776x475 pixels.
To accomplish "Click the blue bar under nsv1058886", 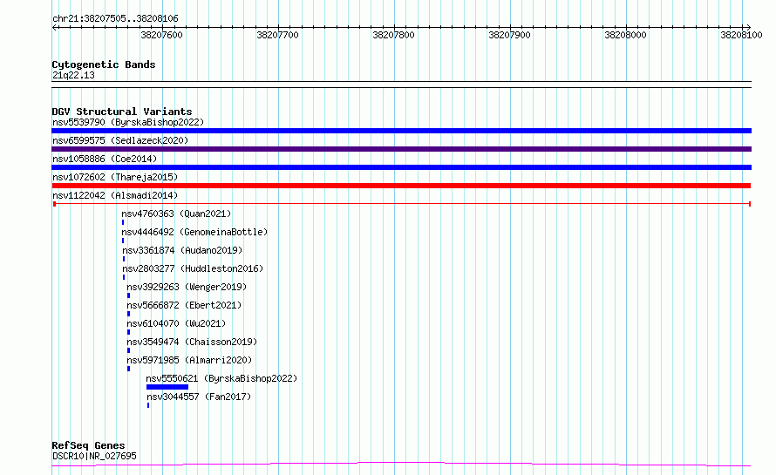I will [x=401, y=167].
